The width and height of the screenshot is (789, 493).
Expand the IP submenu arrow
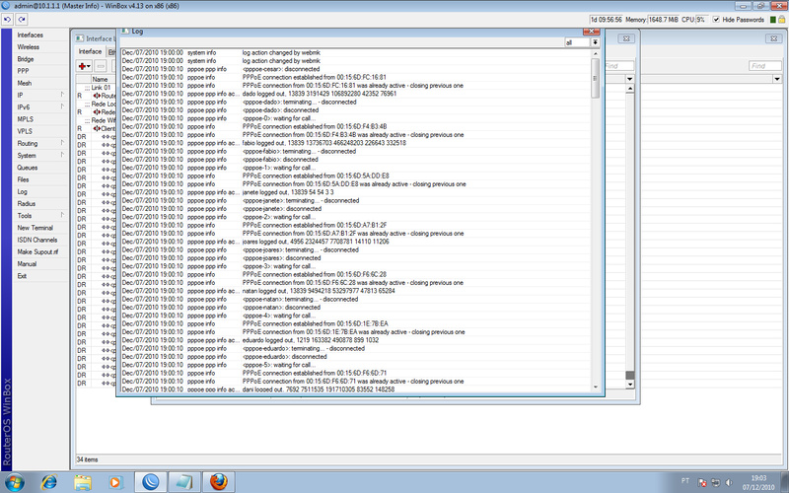pyautogui.click(x=62, y=95)
